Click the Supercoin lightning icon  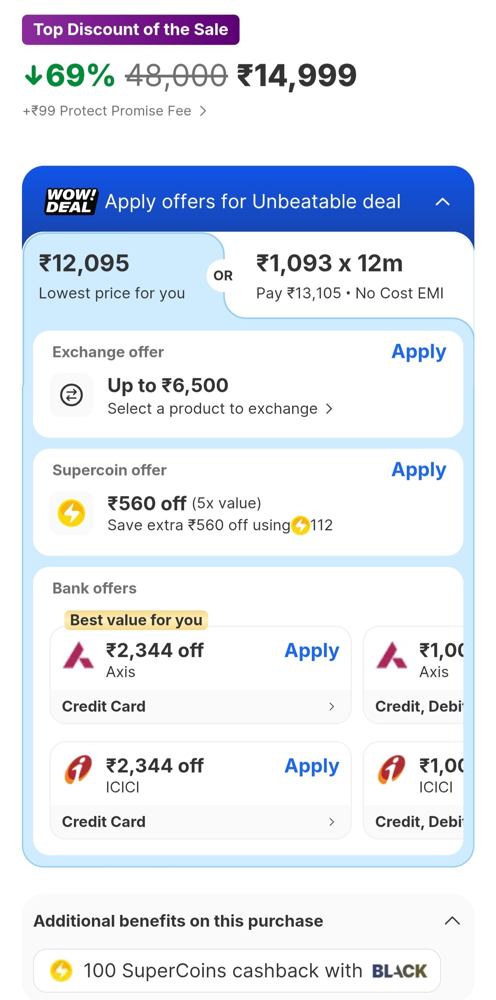[x=71, y=513]
